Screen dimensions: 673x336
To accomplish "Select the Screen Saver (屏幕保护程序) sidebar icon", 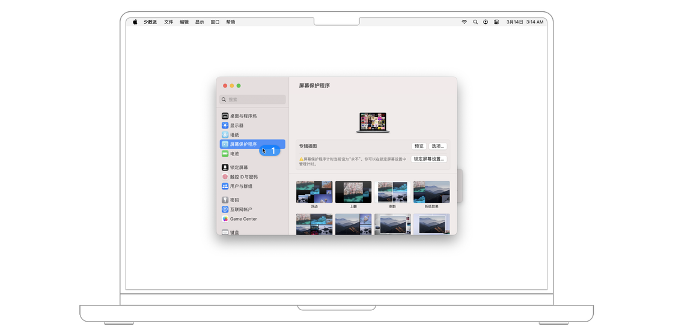I will point(225,144).
